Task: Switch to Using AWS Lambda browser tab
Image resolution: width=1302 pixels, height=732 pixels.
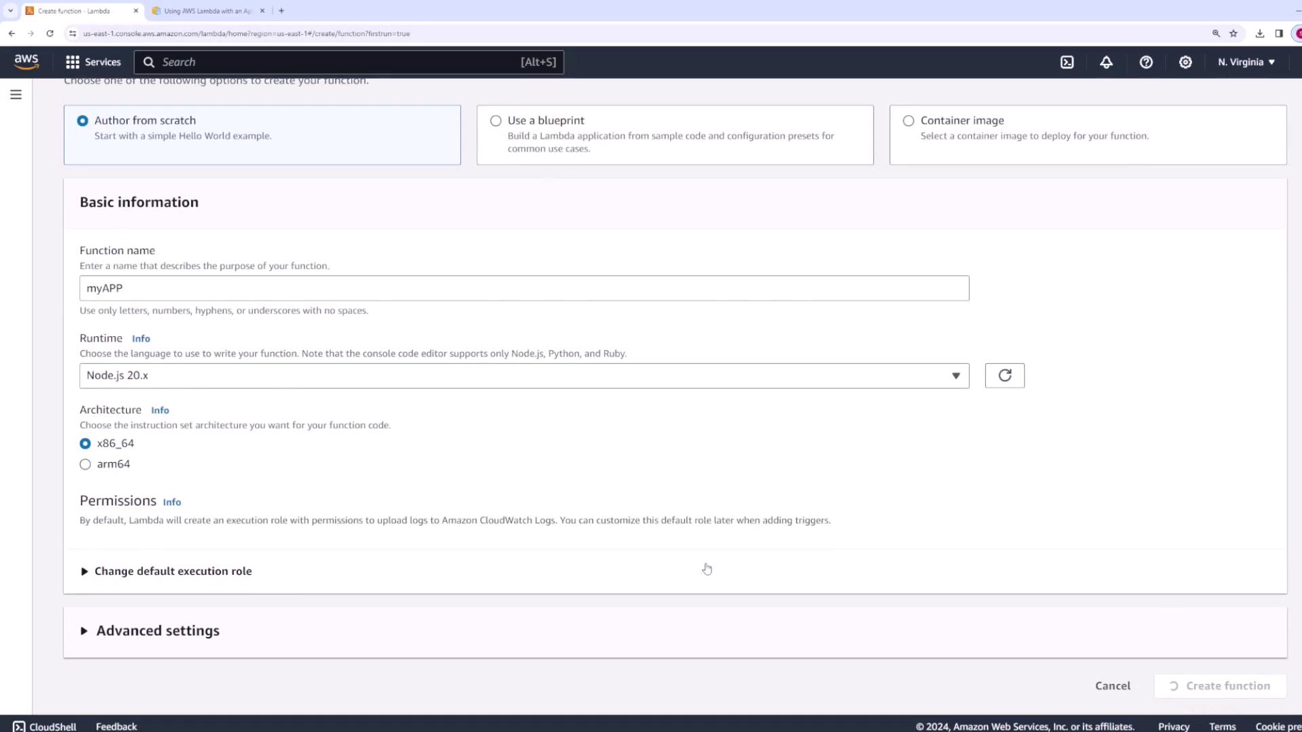Action: (207, 11)
